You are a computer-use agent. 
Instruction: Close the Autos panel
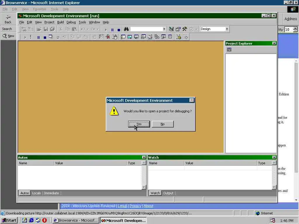(x=144, y=157)
